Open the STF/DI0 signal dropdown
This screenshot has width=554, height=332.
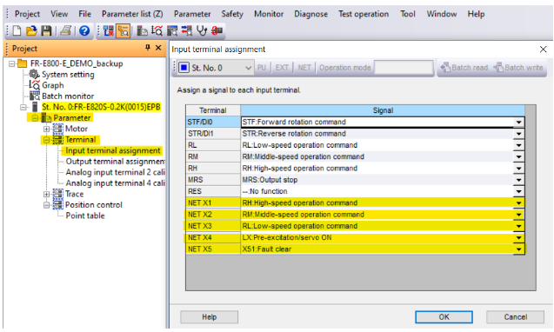518,123
